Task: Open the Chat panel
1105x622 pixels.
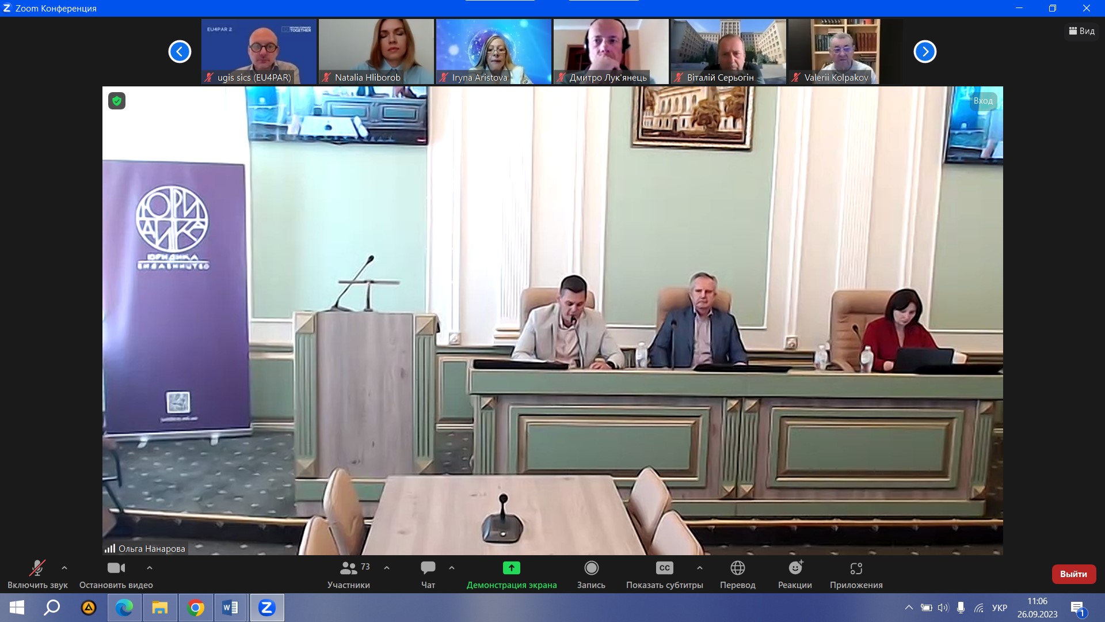Action: [x=428, y=575]
